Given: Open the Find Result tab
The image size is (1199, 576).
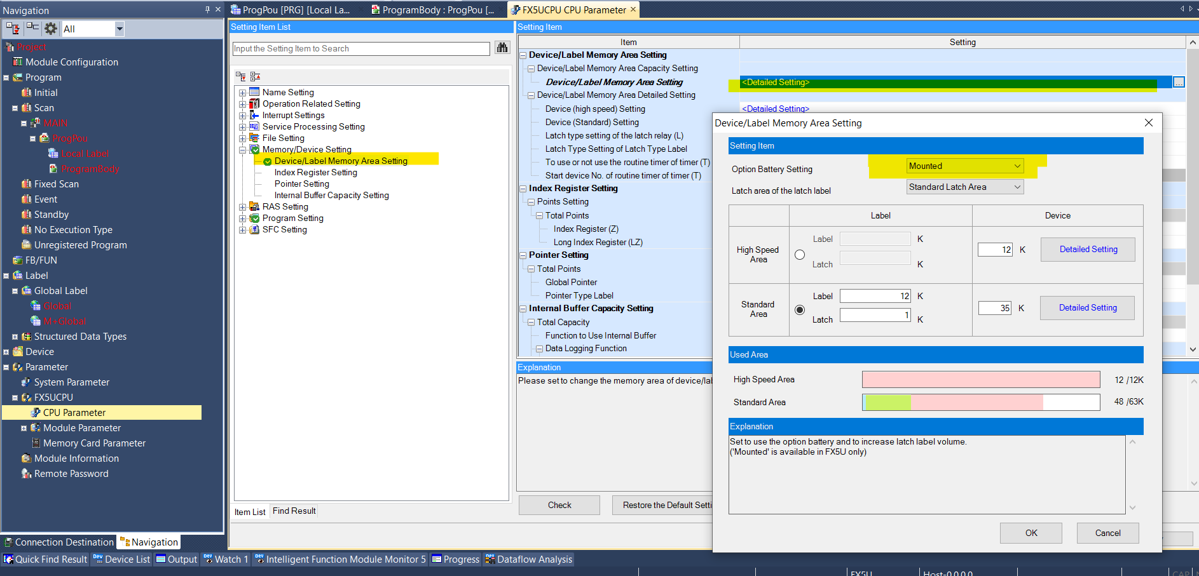Looking at the screenshot, I should pyautogui.click(x=294, y=511).
